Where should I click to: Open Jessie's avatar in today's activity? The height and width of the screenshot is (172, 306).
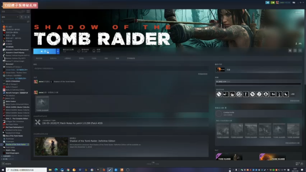point(36,82)
